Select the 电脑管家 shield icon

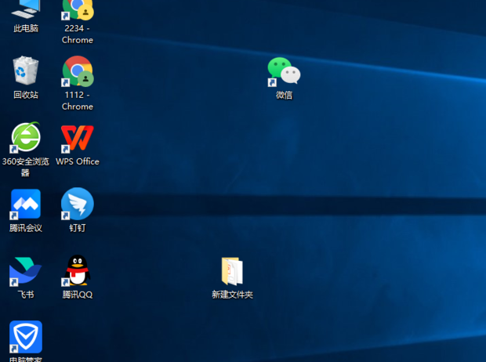click(x=26, y=337)
